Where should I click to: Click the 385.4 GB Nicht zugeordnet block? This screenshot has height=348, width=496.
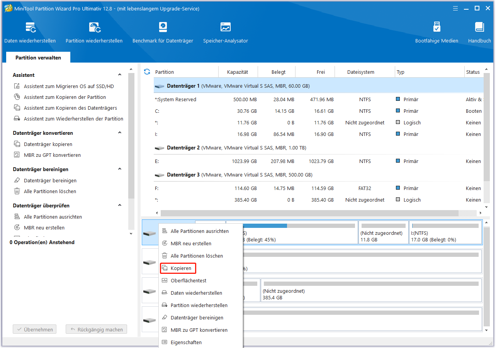pos(371,290)
